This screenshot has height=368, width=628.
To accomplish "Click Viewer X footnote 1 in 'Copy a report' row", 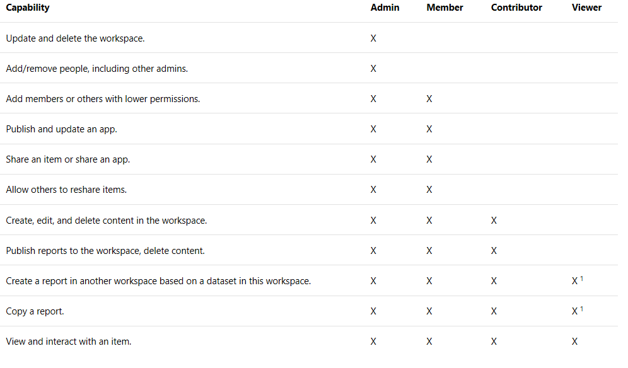I will click(577, 311).
